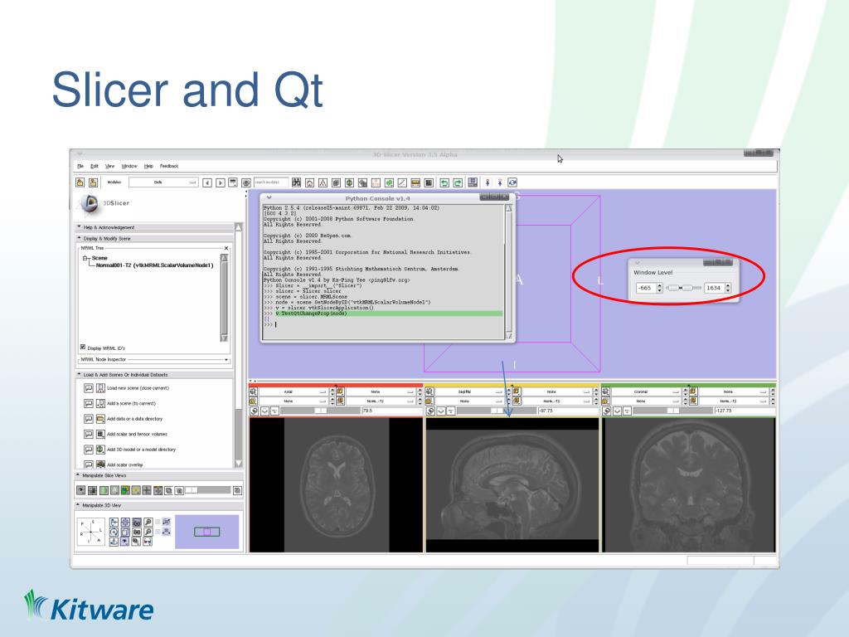Viewport: 849px width, 637px height.
Task: Click the refresh icon at toolbar end
Action: coord(512,182)
